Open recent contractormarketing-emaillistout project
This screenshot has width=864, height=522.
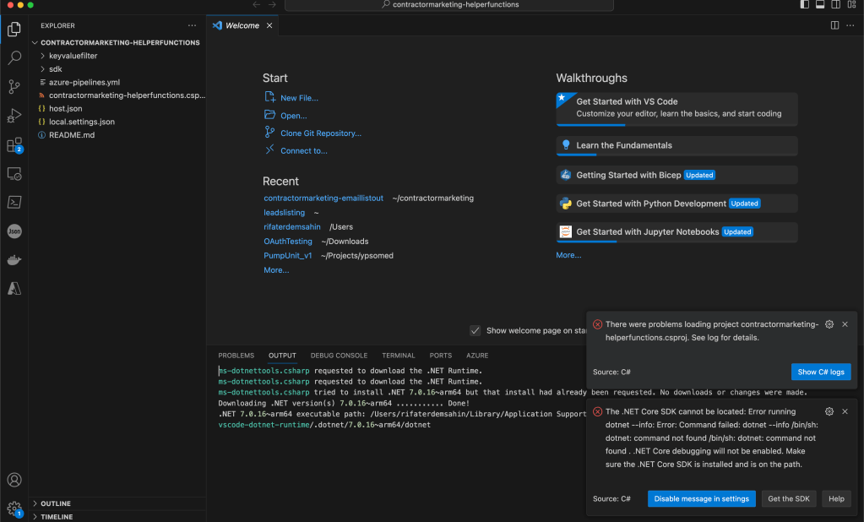click(x=323, y=198)
